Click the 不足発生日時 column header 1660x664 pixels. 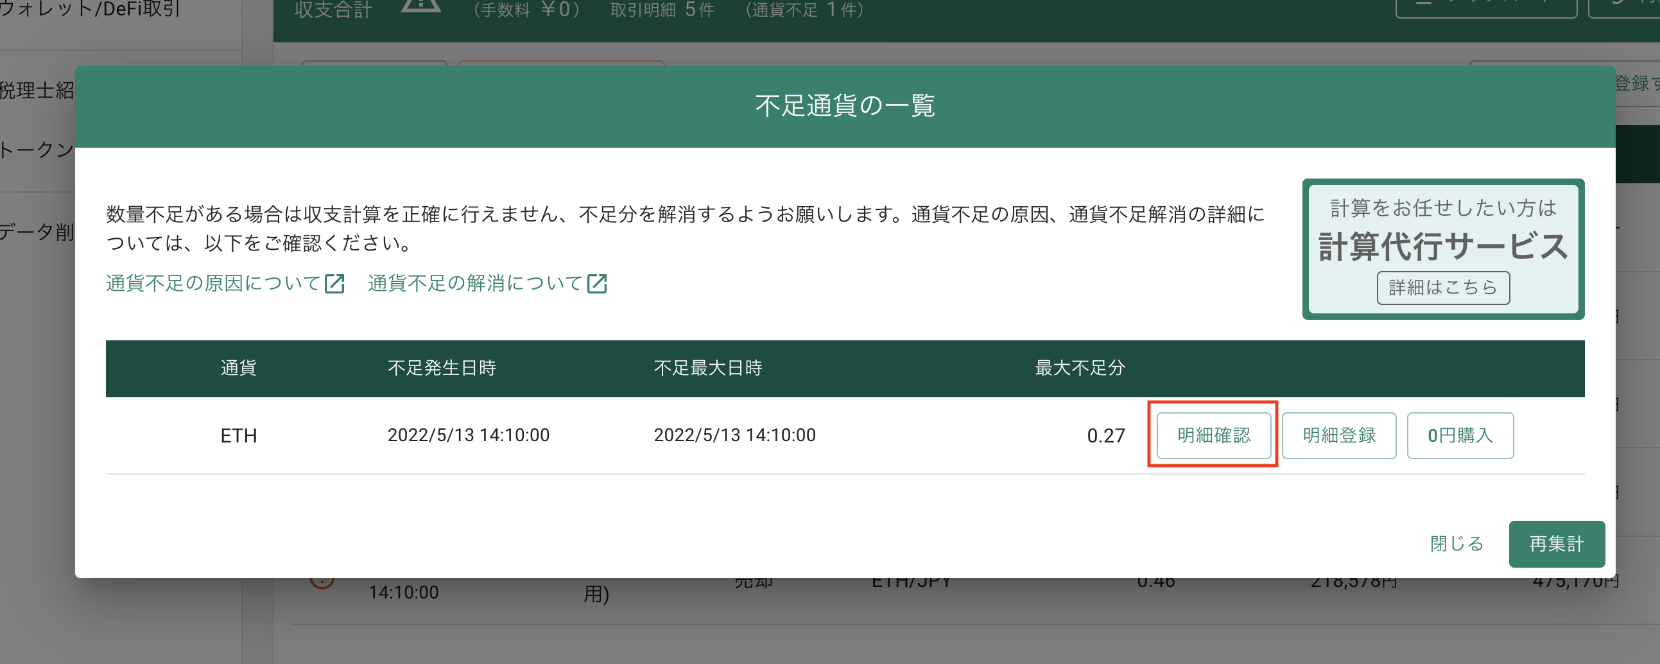click(x=442, y=368)
